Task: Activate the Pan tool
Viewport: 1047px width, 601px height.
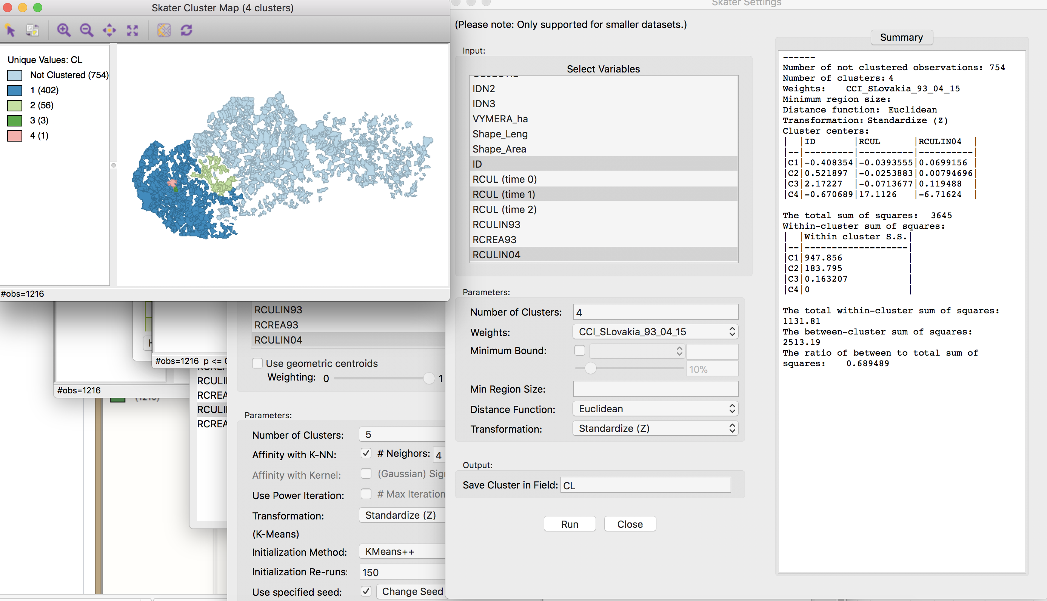Action: [109, 30]
